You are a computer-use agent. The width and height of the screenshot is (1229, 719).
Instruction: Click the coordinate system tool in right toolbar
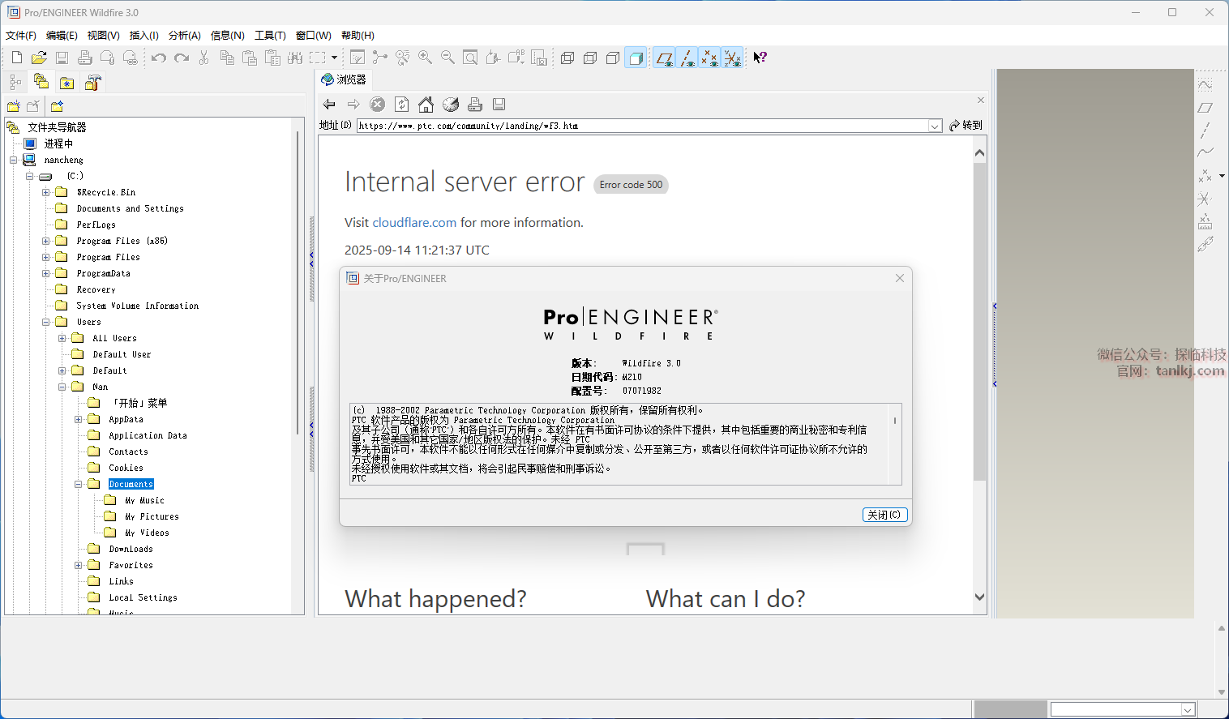1205,199
